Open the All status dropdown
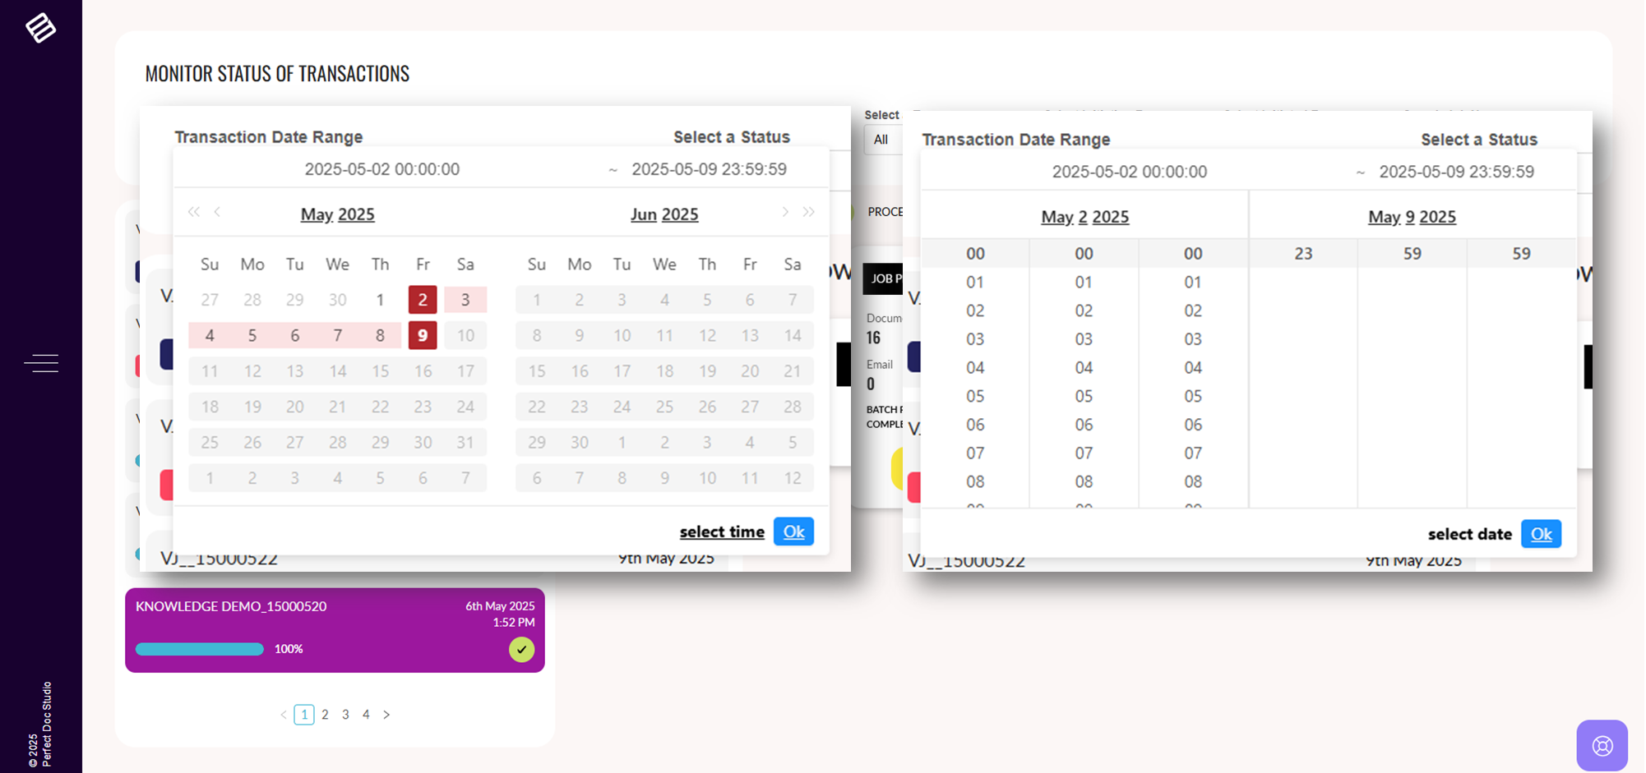Screen dimensions: 1646x773 tap(881, 140)
